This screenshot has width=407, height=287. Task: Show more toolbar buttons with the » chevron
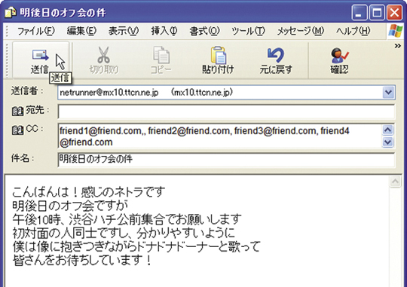(x=398, y=46)
